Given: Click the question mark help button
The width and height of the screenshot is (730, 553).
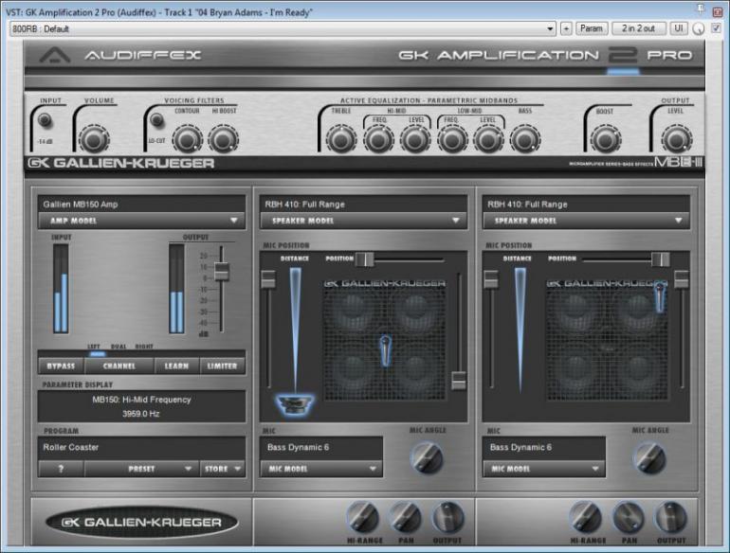Looking at the screenshot, I should 61,469.
